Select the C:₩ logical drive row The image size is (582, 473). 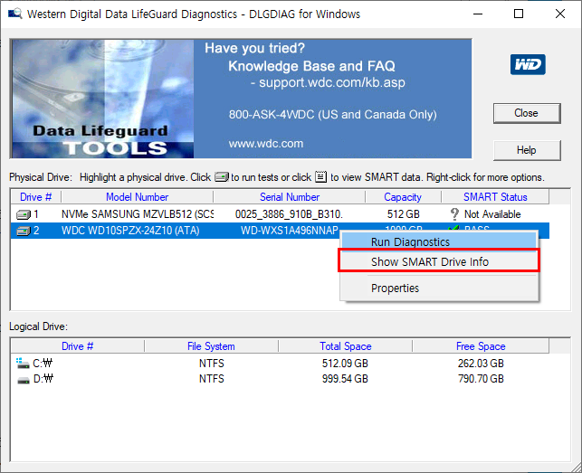(280, 364)
